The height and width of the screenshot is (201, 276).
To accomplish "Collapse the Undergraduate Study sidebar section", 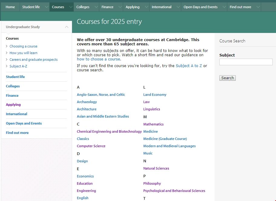I will 67,27.
